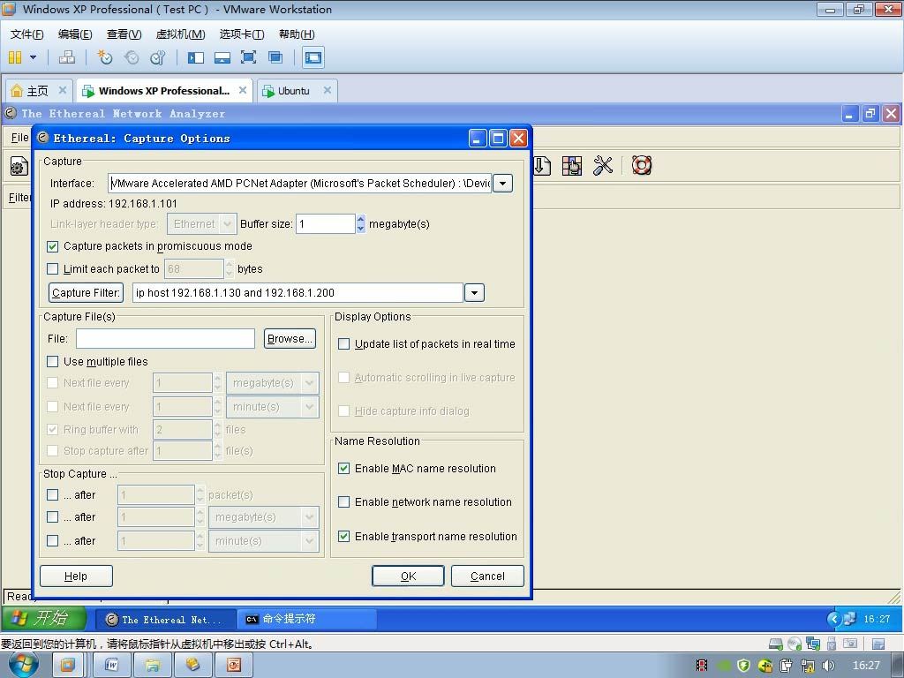904x678 pixels.
Task: Open the capture filter history dropdown
Action: click(x=474, y=292)
